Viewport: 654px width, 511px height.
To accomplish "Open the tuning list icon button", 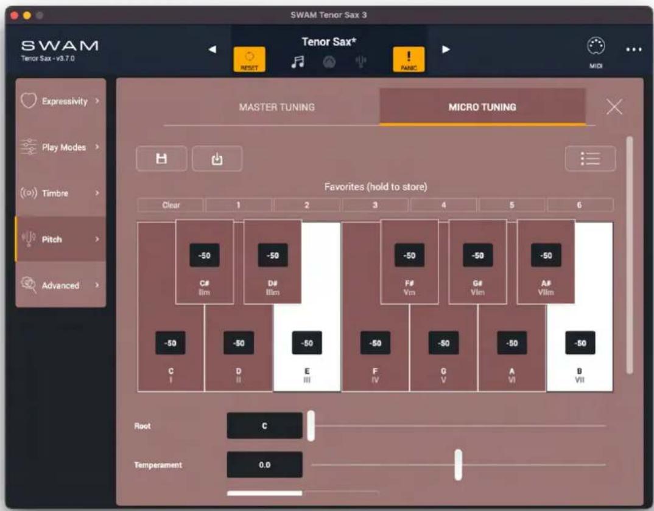I will (590, 158).
